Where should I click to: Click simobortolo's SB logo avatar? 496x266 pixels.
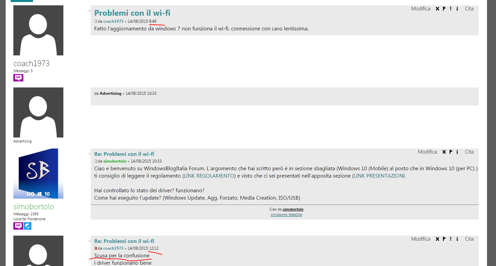click(x=38, y=174)
